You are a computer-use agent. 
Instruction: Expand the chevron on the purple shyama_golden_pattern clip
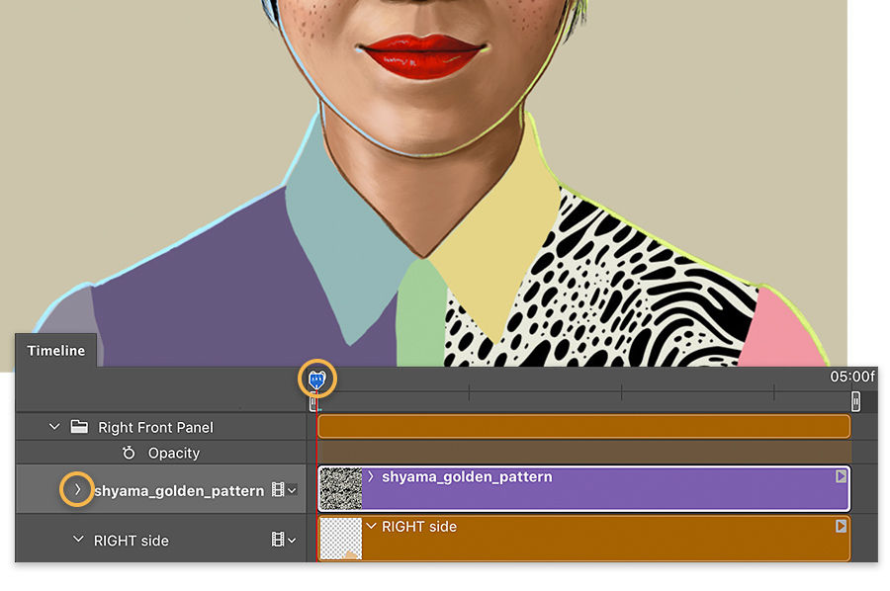tap(371, 476)
